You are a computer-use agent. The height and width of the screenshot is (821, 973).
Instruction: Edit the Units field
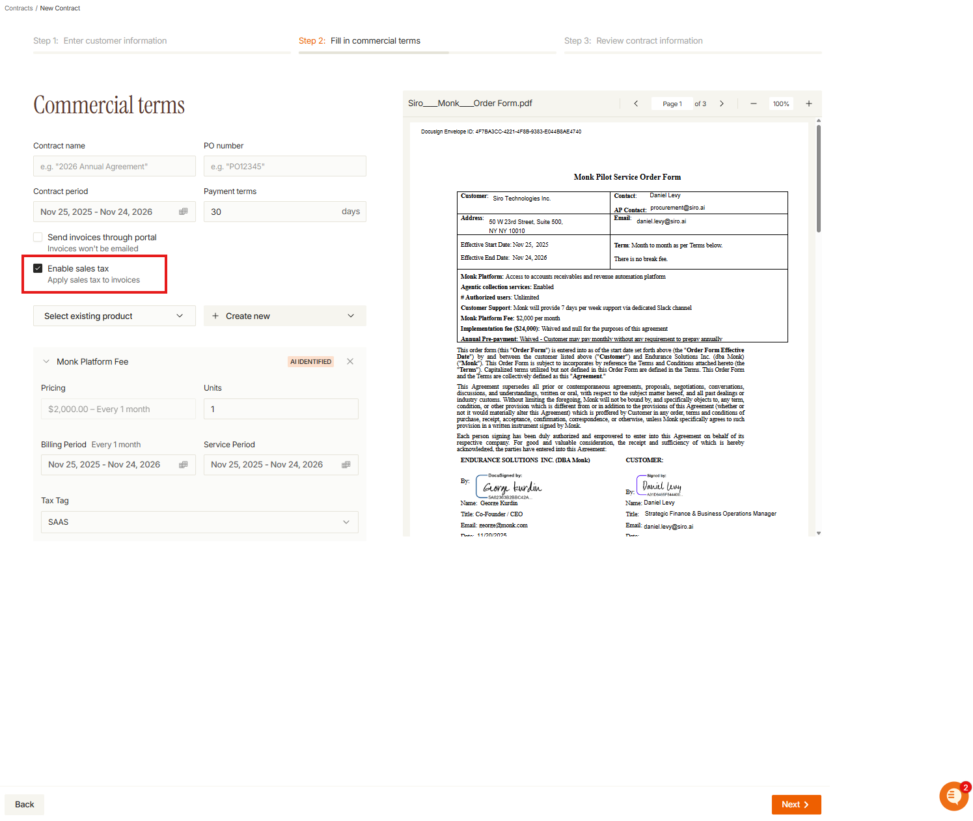[x=281, y=409]
